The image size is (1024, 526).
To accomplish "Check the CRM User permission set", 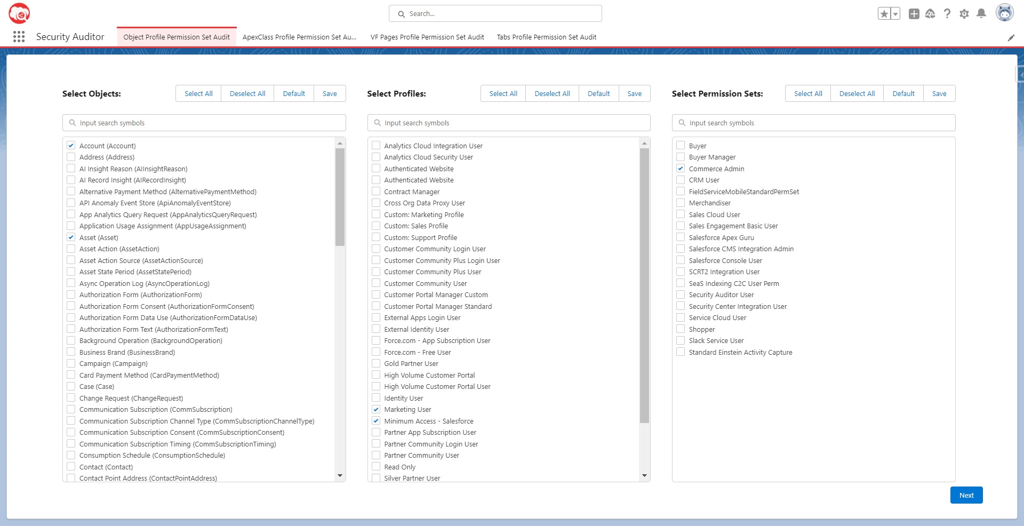I will 681,180.
